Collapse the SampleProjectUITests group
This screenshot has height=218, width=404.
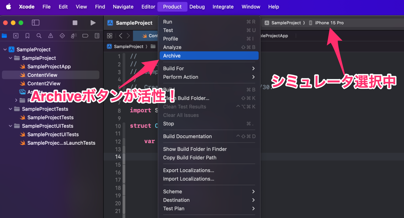tap(11, 126)
